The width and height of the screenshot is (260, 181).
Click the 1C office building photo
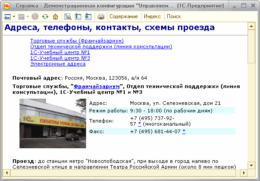point(53,123)
